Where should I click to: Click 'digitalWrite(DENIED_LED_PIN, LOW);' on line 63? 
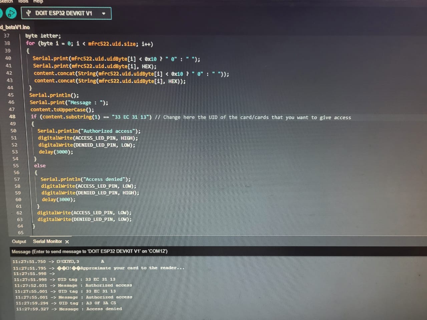(x=85, y=219)
